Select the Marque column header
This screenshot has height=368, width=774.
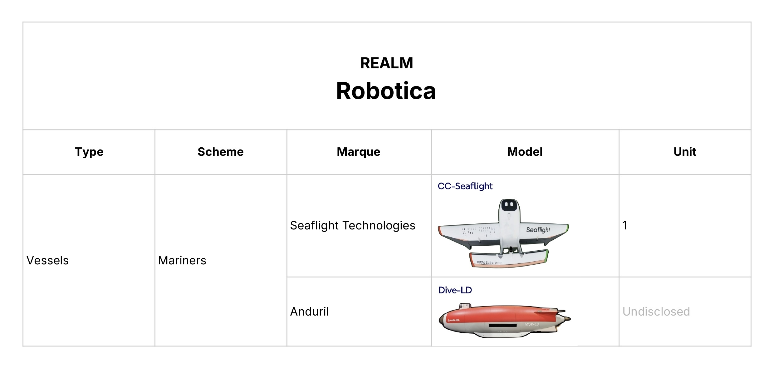coord(358,152)
